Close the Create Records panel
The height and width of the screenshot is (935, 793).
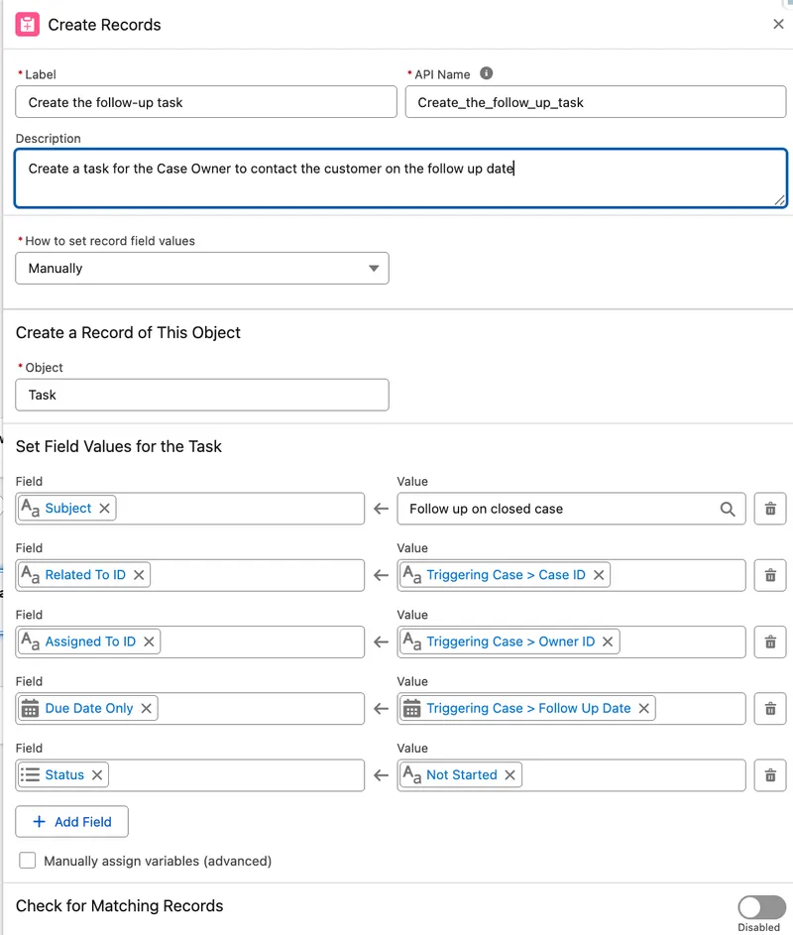coord(778,24)
